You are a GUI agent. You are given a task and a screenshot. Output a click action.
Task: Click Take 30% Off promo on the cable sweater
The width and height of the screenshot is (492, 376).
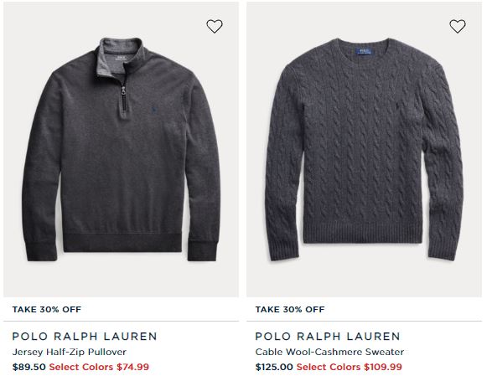pyautogui.click(x=290, y=310)
